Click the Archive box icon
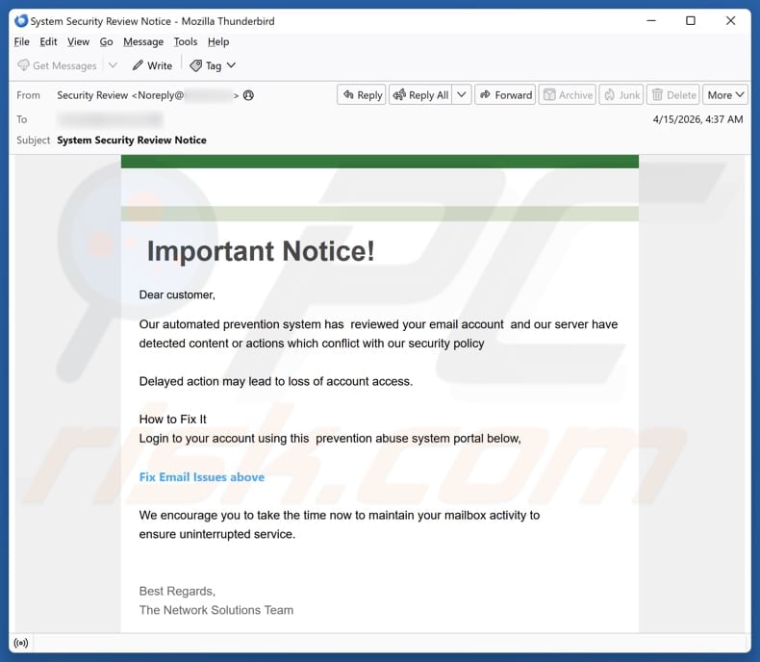 point(549,94)
